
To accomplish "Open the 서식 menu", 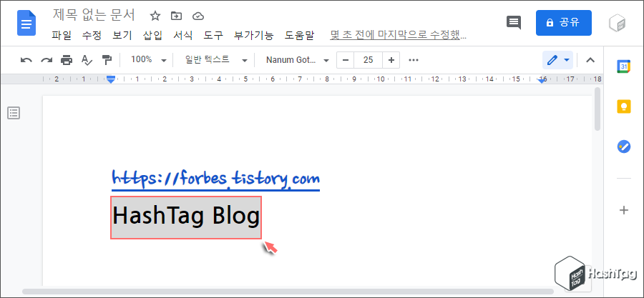I will pyautogui.click(x=182, y=36).
